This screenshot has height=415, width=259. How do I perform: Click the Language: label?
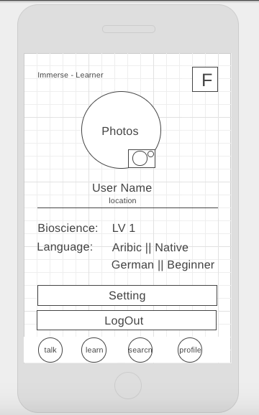click(65, 247)
